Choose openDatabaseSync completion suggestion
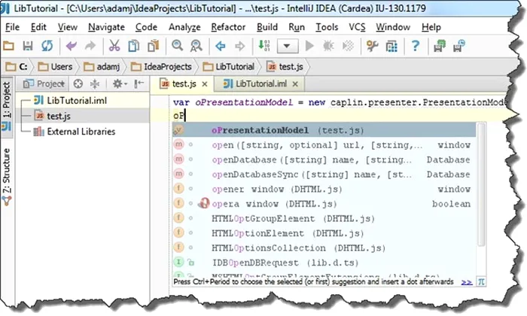 pyautogui.click(x=324, y=175)
